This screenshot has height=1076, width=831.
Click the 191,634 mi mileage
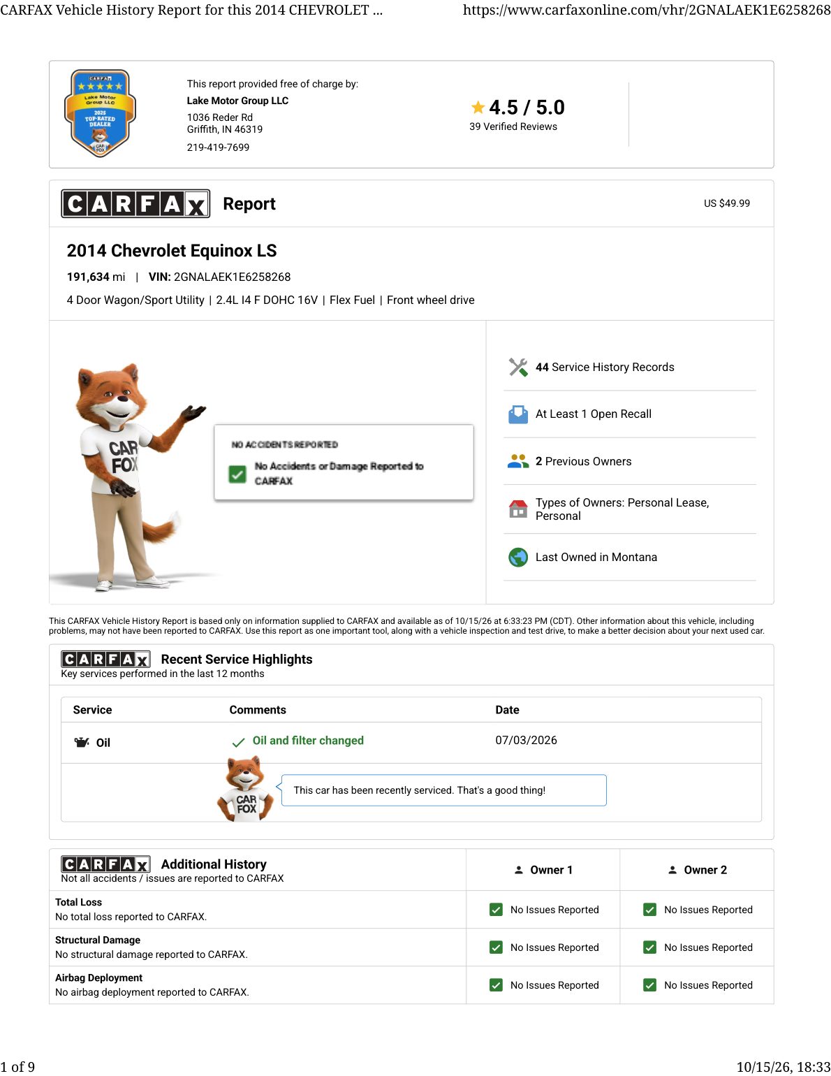tap(96, 277)
